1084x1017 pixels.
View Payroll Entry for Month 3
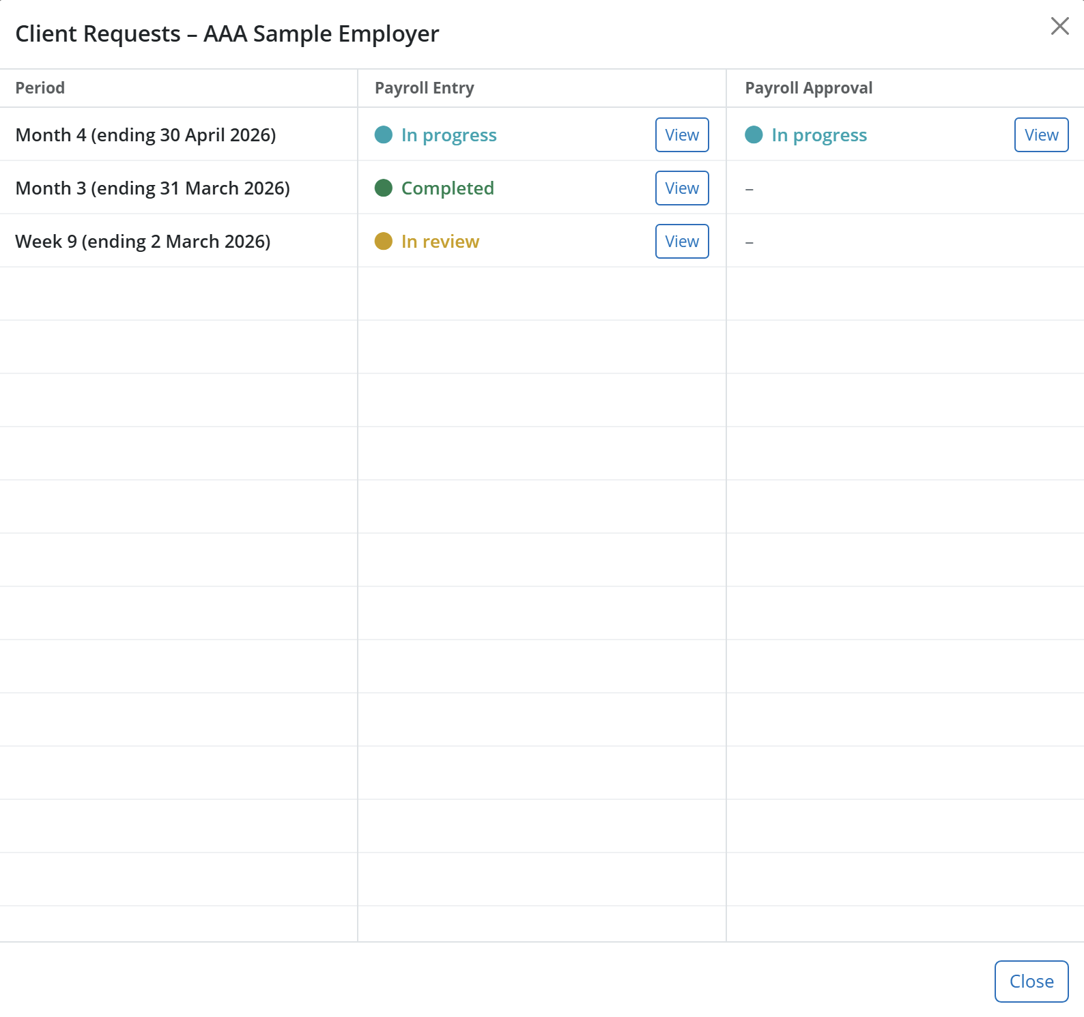[682, 188]
